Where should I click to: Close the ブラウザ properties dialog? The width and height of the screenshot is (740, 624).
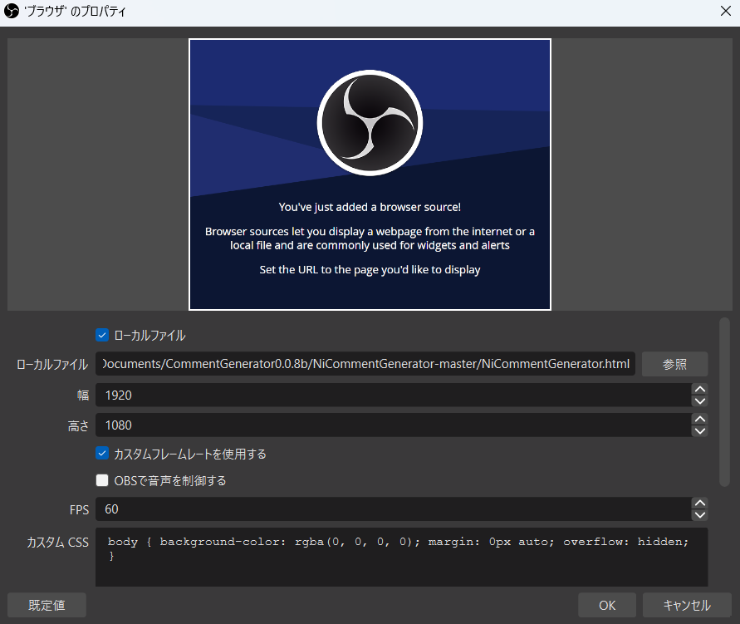point(725,11)
